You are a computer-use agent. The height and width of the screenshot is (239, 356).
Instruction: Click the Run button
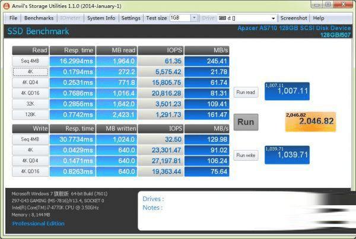[x=246, y=122]
